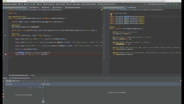
Task: Click the @Autowired annotation
Action: [x=16, y=25]
